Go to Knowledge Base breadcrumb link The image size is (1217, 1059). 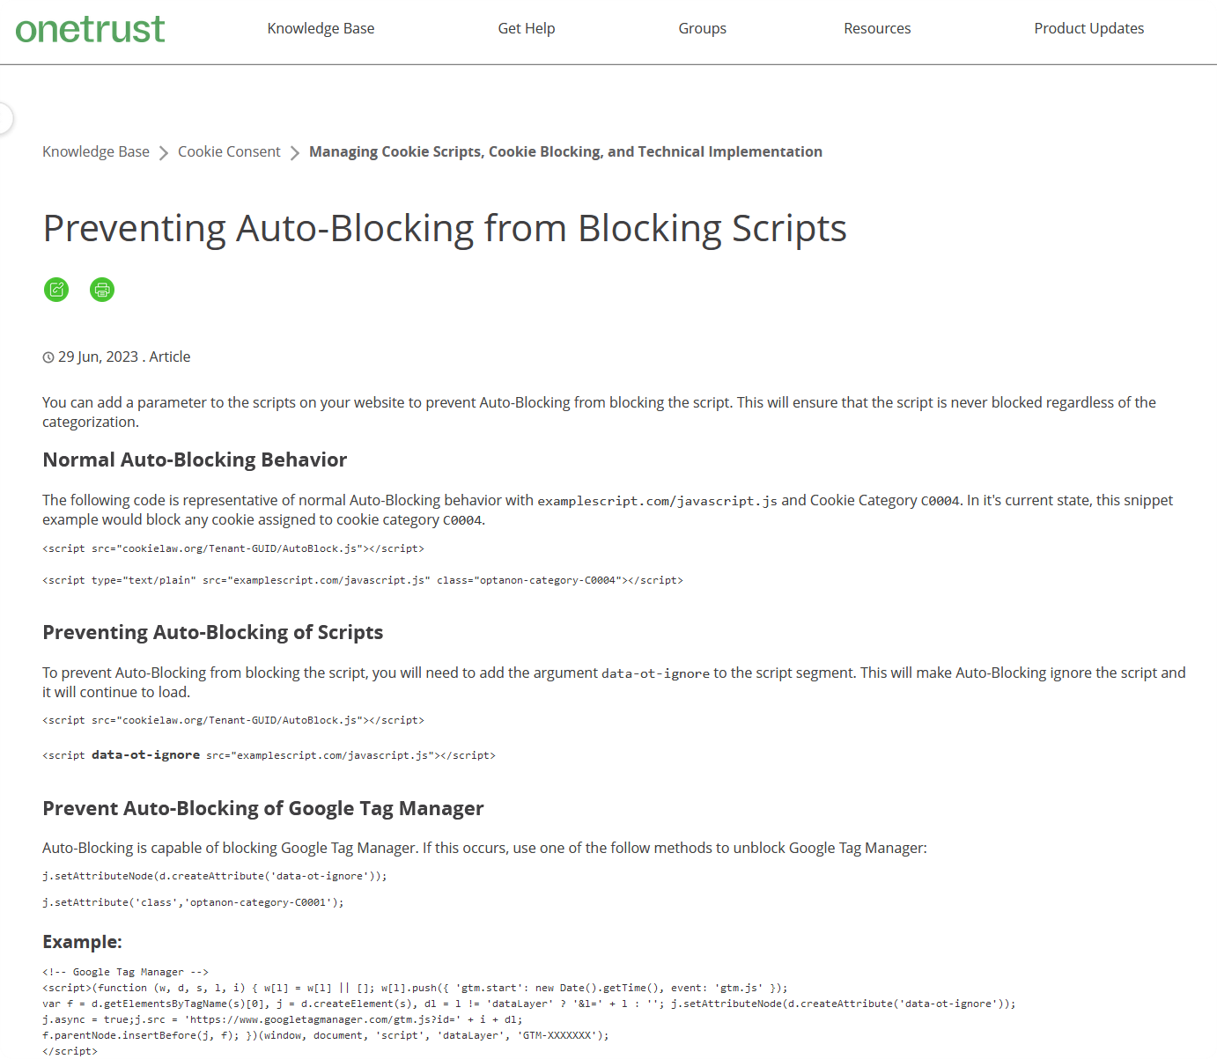pos(96,151)
